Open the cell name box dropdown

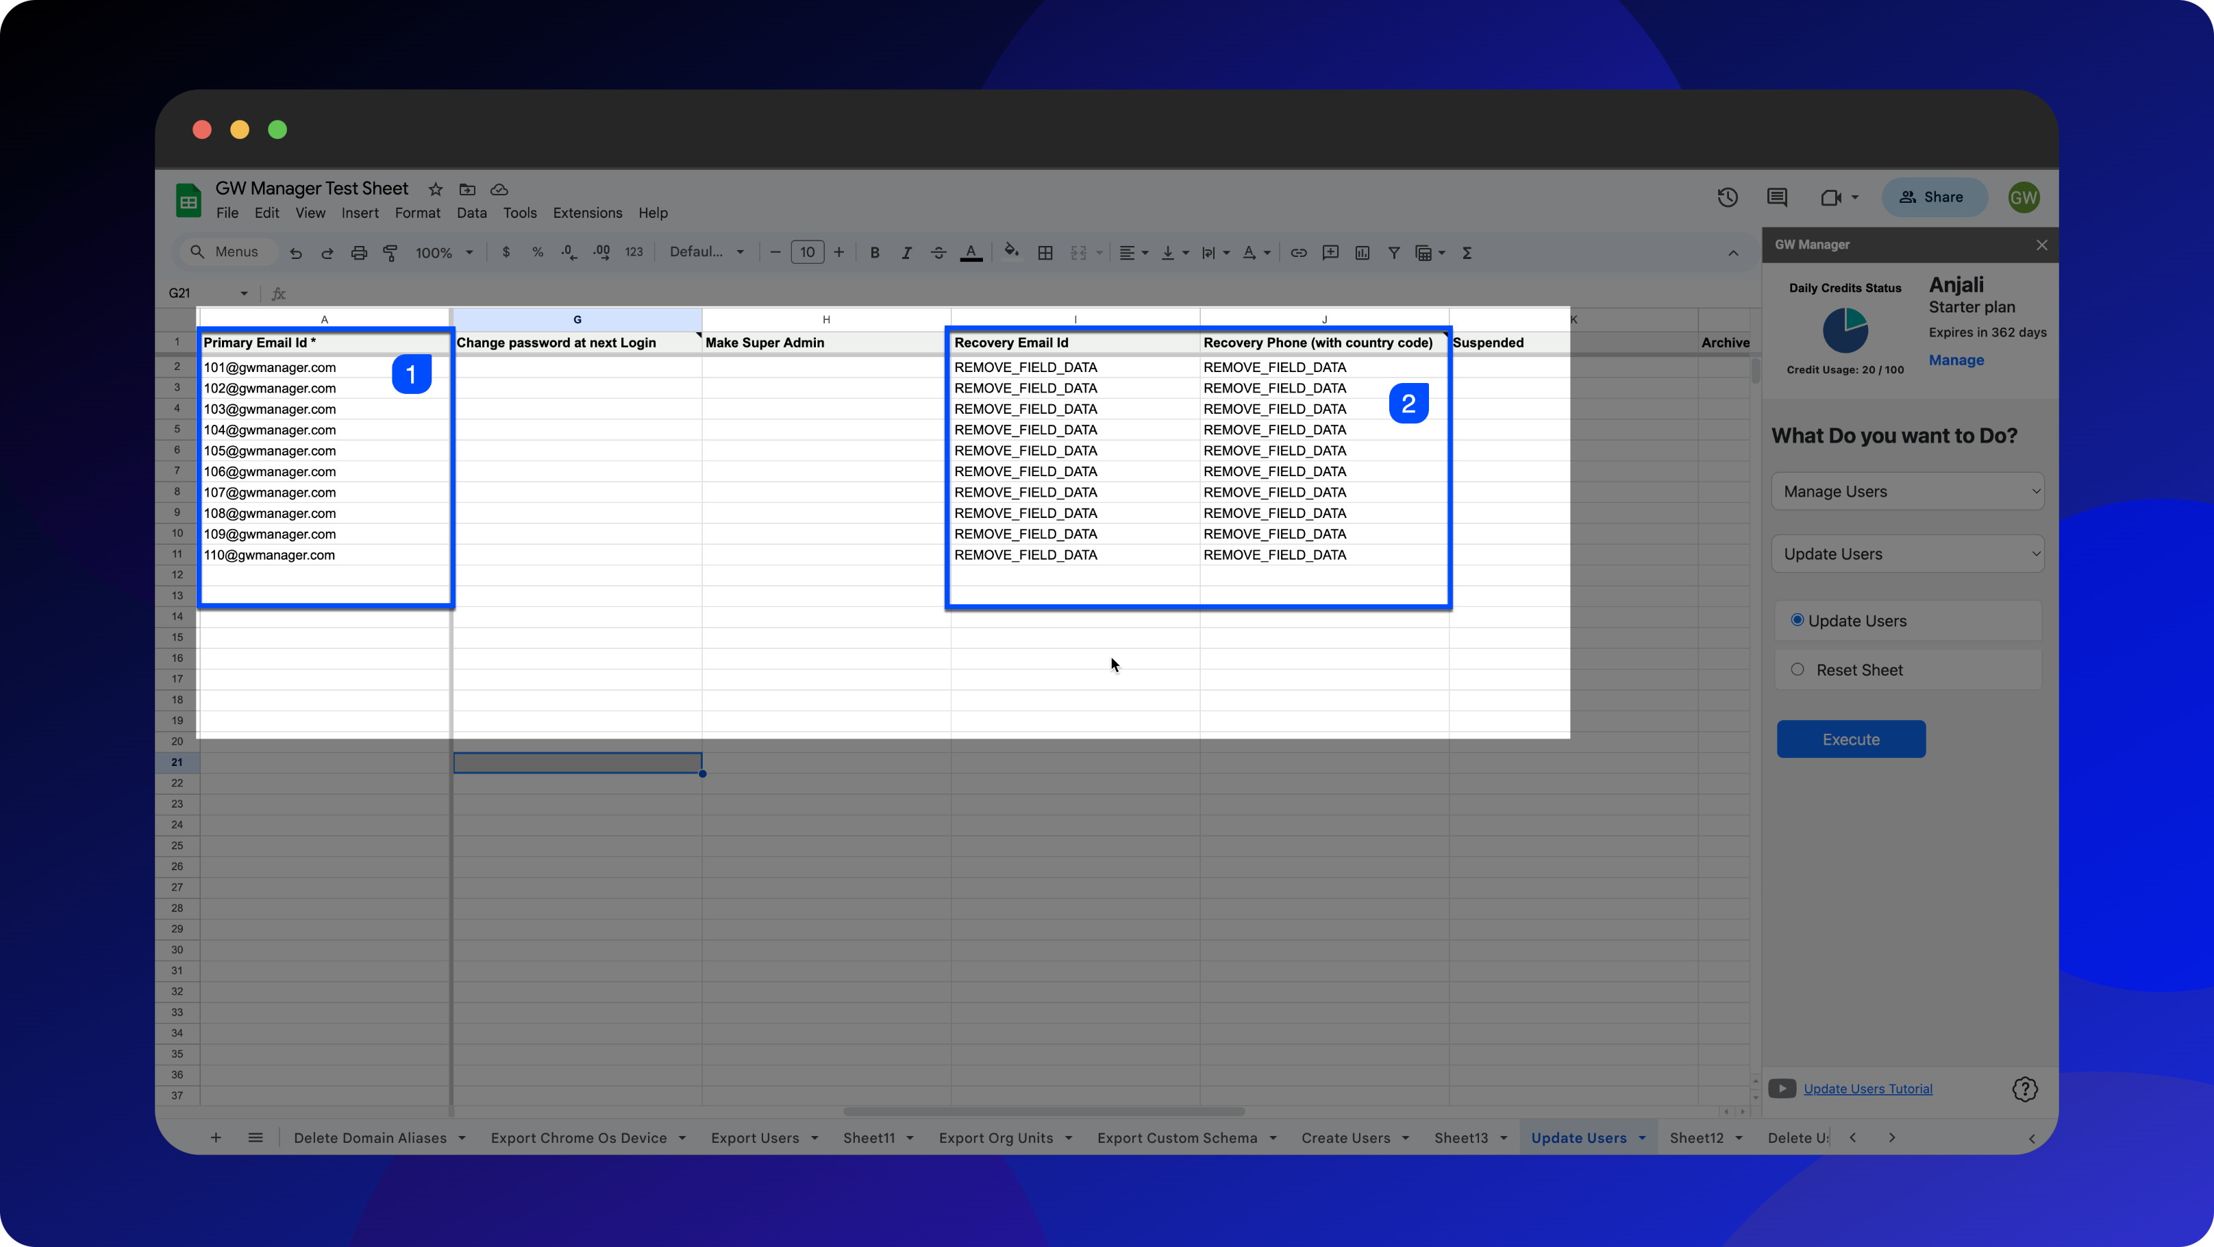click(x=244, y=293)
